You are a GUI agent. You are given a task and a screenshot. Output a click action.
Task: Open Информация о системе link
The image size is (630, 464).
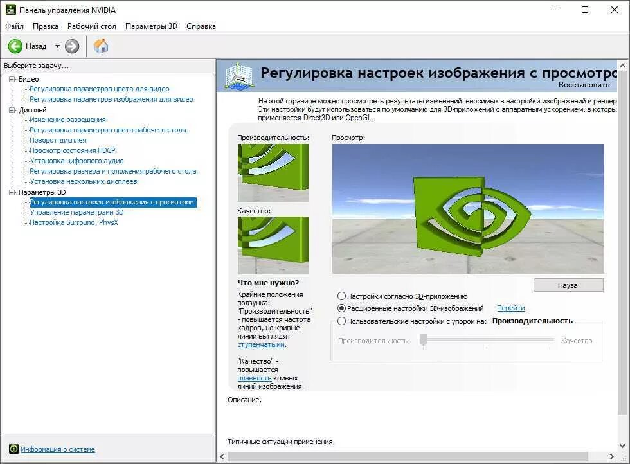[x=57, y=449]
